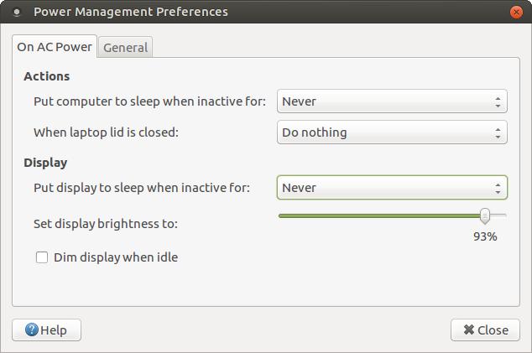The height and width of the screenshot is (353, 532).
Task: Open 'Put computer to sleep' dropdown
Action: [x=392, y=101]
